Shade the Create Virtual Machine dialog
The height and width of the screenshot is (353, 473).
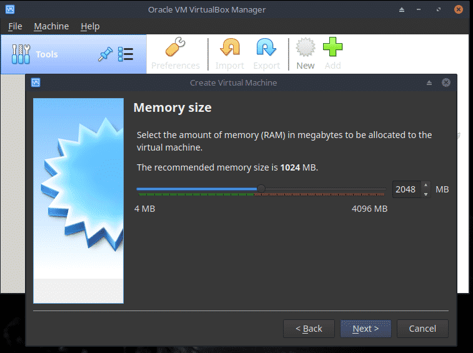coord(429,82)
